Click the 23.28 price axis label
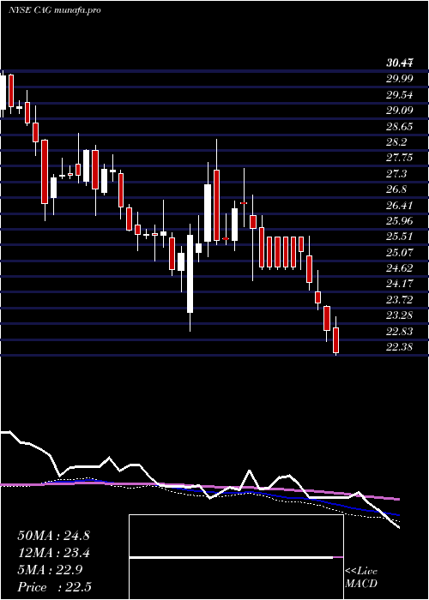 (x=400, y=315)
